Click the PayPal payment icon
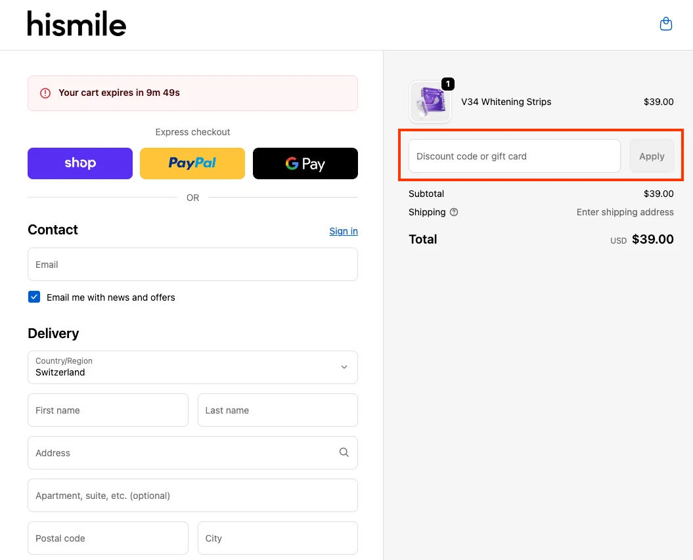693x560 pixels. click(x=192, y=163)
